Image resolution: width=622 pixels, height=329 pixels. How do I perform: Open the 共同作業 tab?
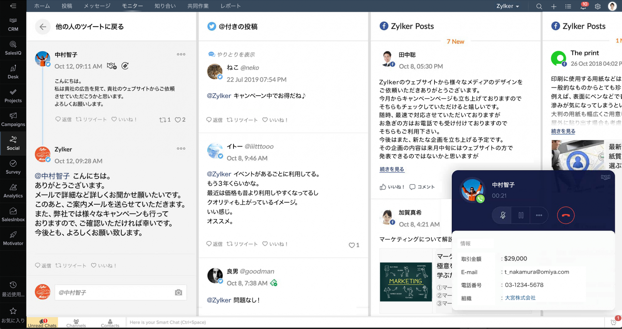click(x=198, y=6)
